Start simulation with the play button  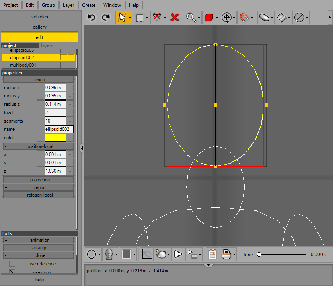pyautogui.click(x=178, y=254)
